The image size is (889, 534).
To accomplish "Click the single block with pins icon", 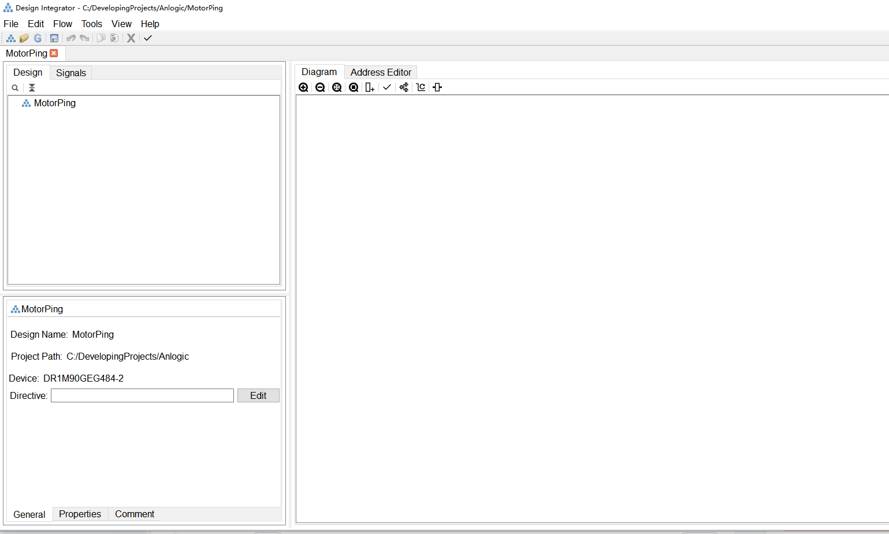I will click(437, 87).
